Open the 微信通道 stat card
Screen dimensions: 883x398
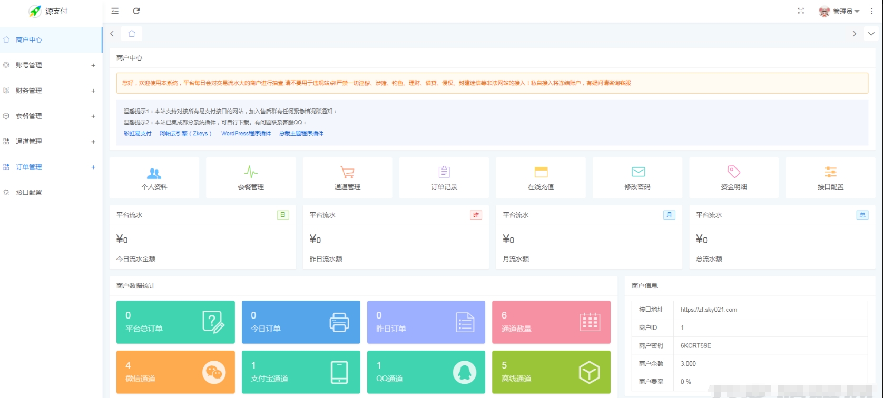click(175, 372)
